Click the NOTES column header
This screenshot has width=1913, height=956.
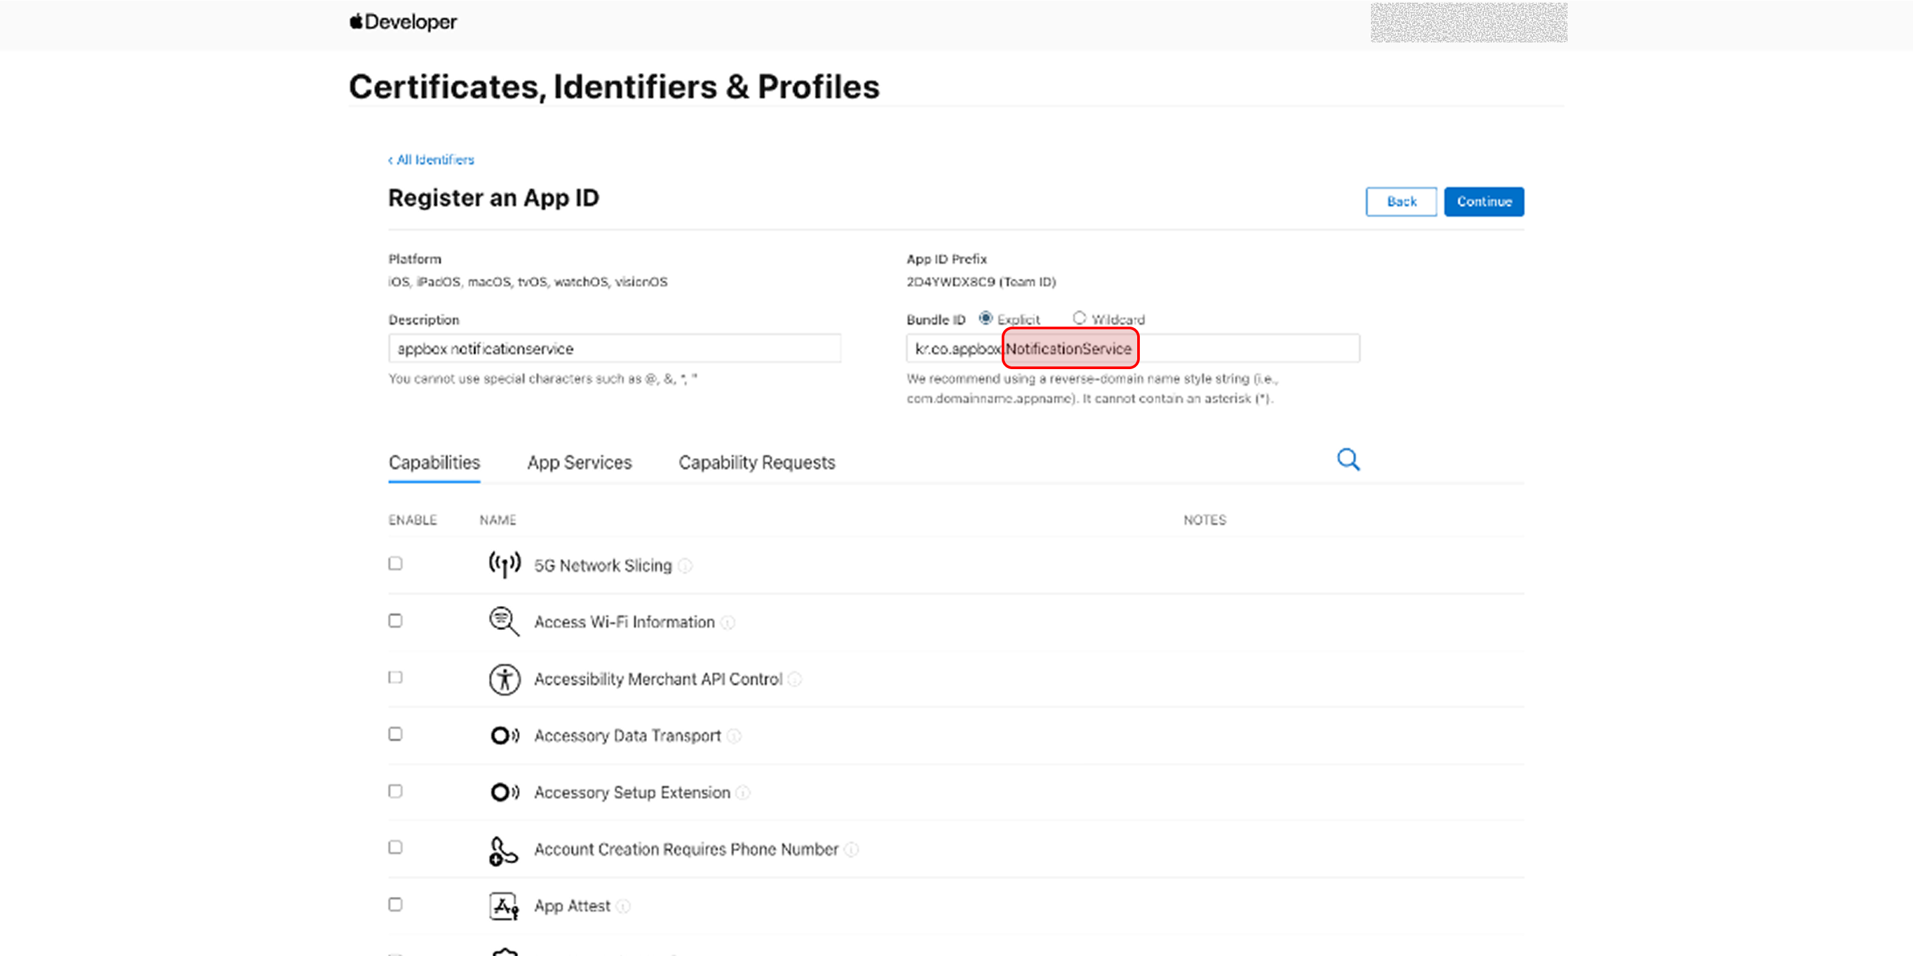(x=1204, y=520)
